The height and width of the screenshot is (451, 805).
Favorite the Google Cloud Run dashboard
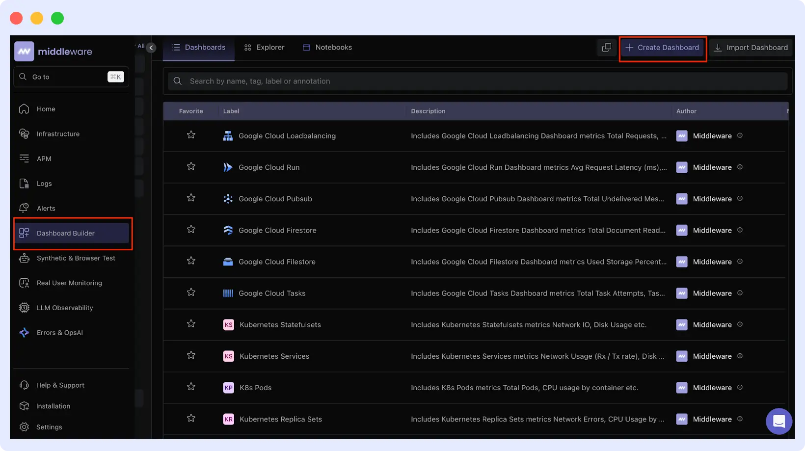click(x=191, y=166)
